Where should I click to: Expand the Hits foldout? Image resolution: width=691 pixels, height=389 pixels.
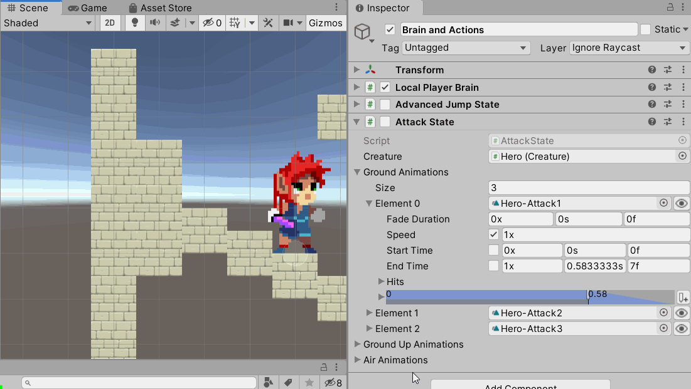point(382,282)
